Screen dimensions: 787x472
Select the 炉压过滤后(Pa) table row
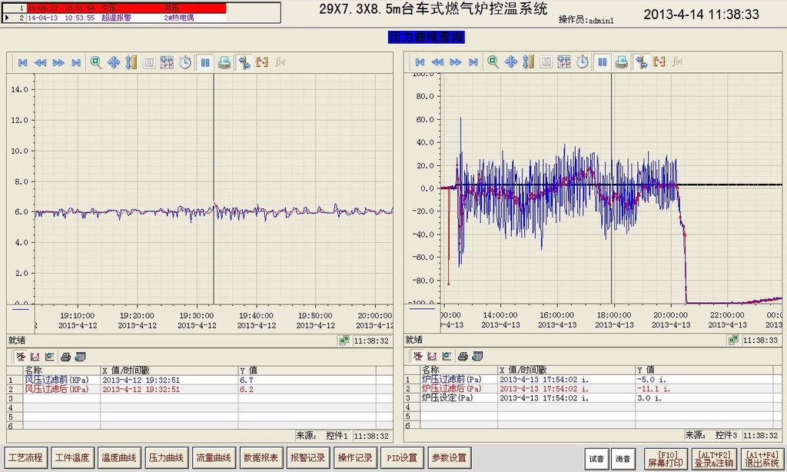[x=593, y=389]
